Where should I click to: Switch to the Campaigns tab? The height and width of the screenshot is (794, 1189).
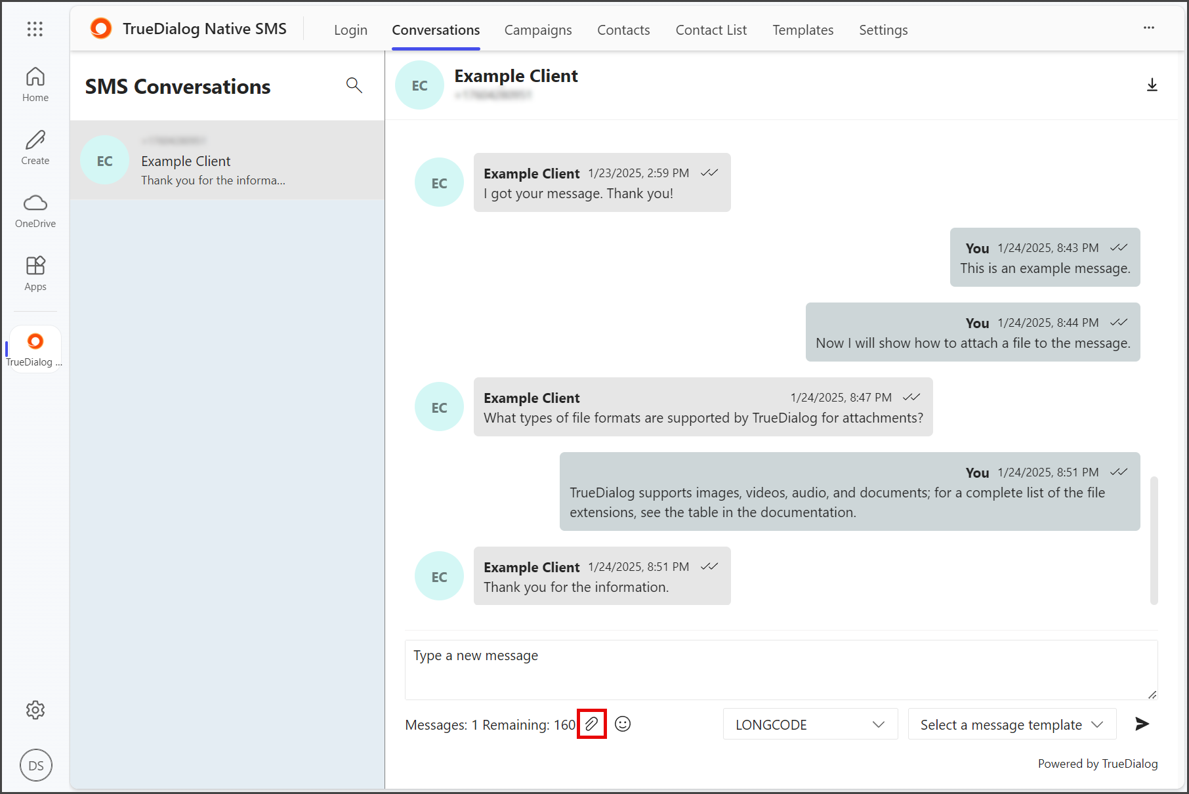(x=538, y=30)
